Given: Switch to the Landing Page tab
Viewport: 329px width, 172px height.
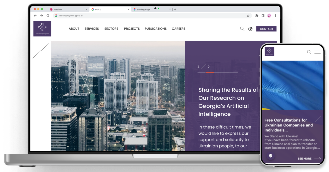Looking at the screenshot, I should coord(143,9).
